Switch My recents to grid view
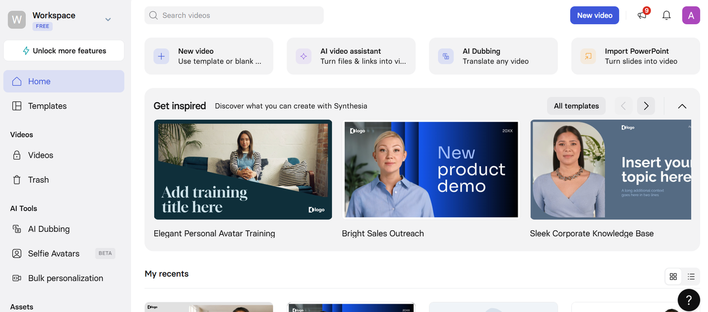Viewport: 708px width, 312px height. (x=673, y=277)
